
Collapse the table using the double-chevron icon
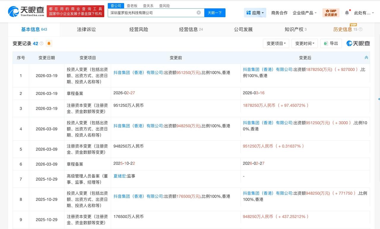click(x=366, y=58)
